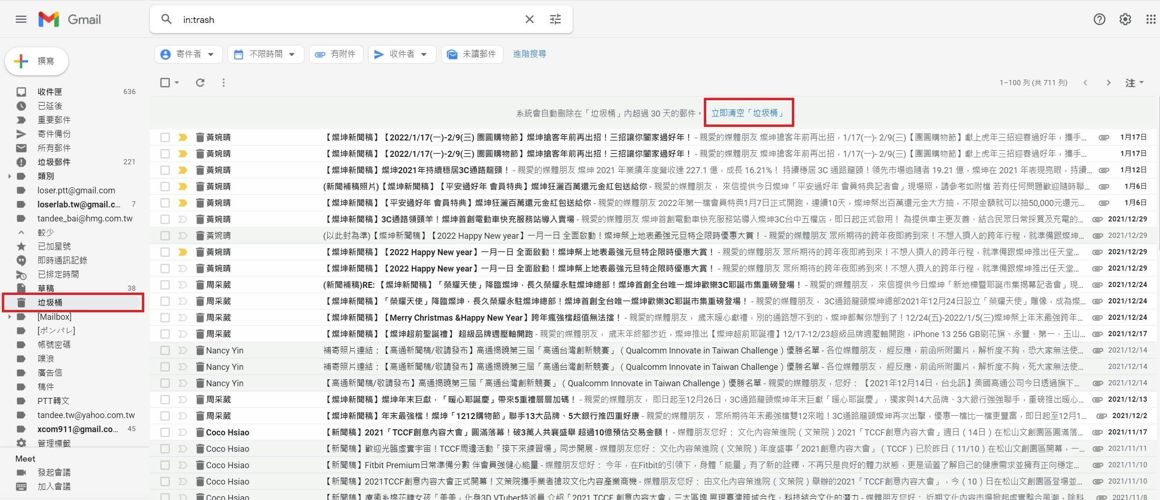Image resolution: width=1160 pixels, height=500 pixels.
Task: Open the Google apps grid
Action: (x=1150, y=19)
